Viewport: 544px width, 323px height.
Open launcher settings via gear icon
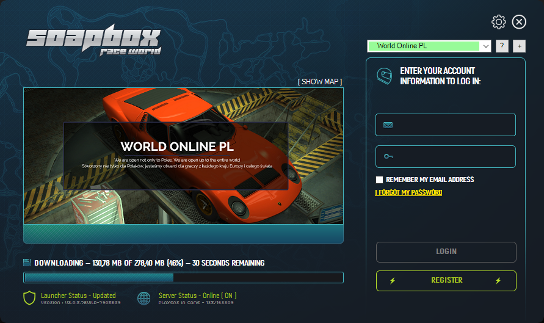[499, 22]
